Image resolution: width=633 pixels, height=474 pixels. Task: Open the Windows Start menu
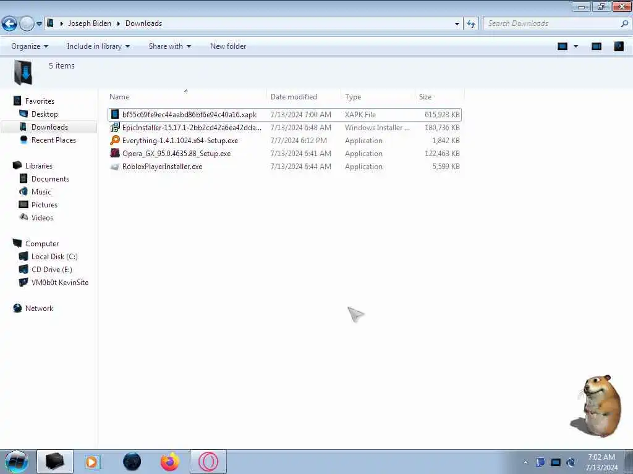click(16, 462)
